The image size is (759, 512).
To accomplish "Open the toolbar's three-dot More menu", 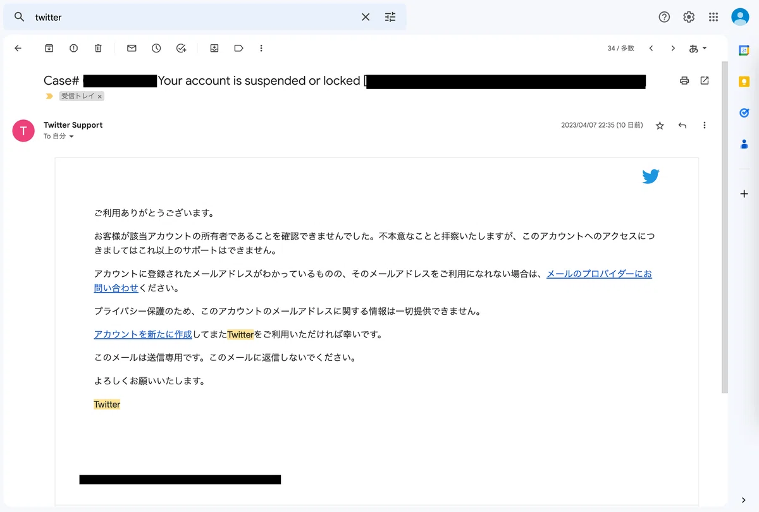I will (261, 48).
